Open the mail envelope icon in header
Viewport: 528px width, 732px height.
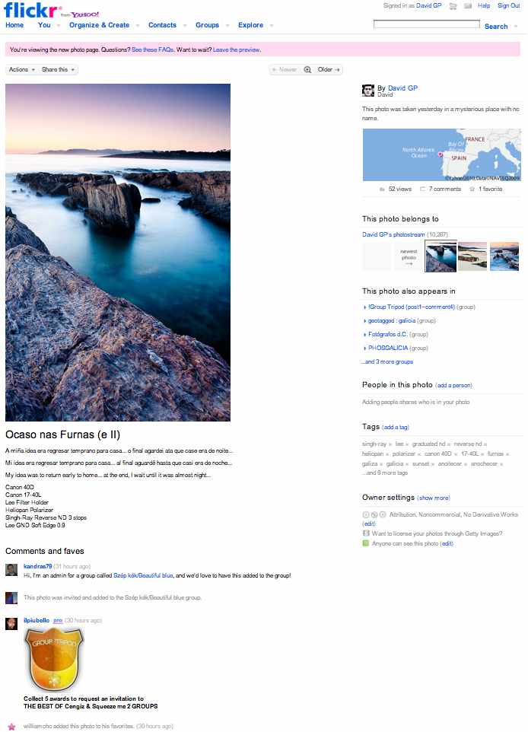pyautogui.click(x=468, y=6)
